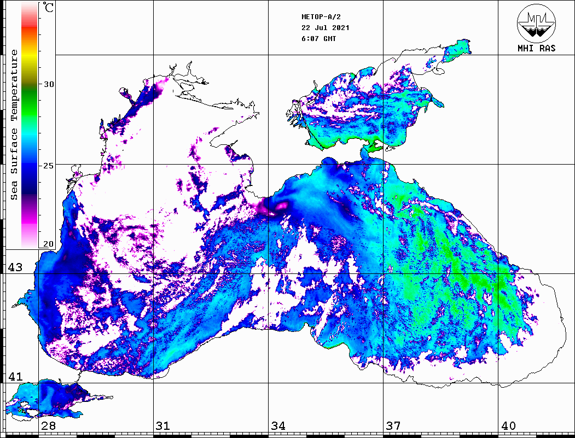Click the longitude label 34
Viewport: 575px width, 438px height.
click(278, 426)
